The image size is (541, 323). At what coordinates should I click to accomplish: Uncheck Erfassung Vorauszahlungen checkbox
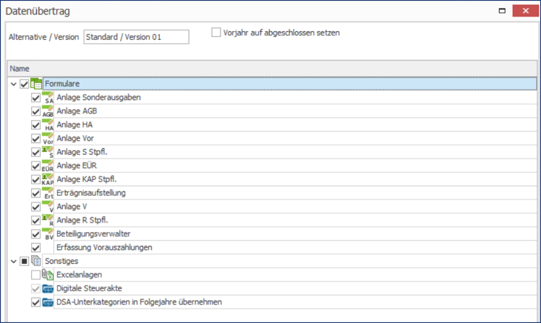click(35, 248)
